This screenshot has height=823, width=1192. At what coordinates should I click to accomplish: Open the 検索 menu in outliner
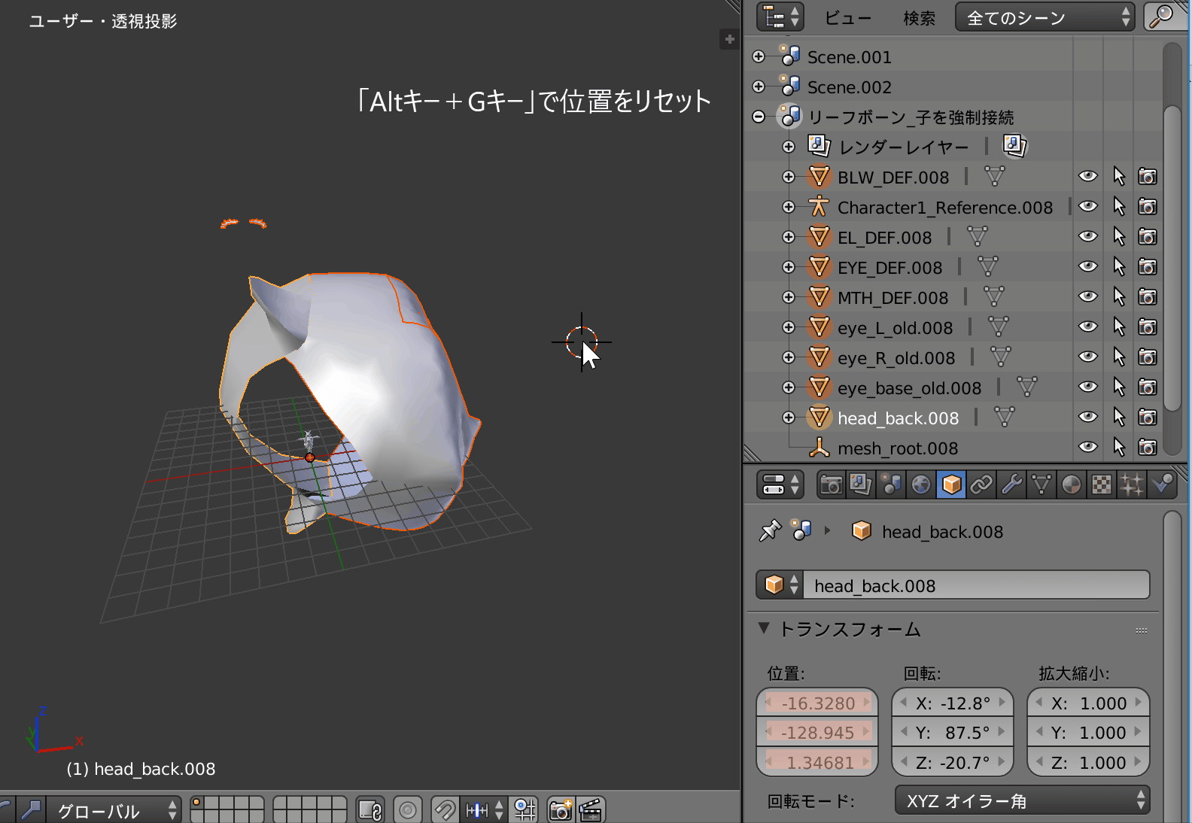click(920, 18)
